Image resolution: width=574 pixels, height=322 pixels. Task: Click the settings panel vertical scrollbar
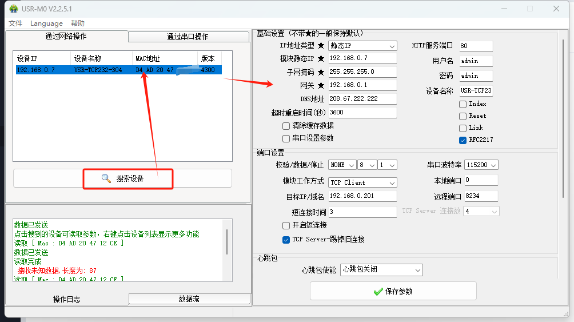[x=563, y=119]
